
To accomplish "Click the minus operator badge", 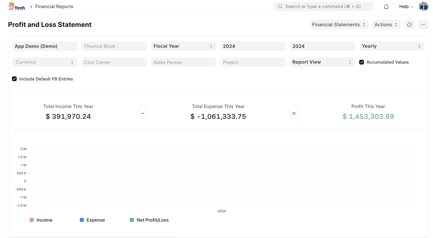I will pos(143,112).
